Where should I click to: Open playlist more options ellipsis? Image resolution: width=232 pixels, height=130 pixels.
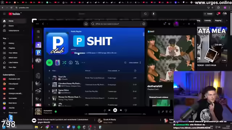[83, 62]
